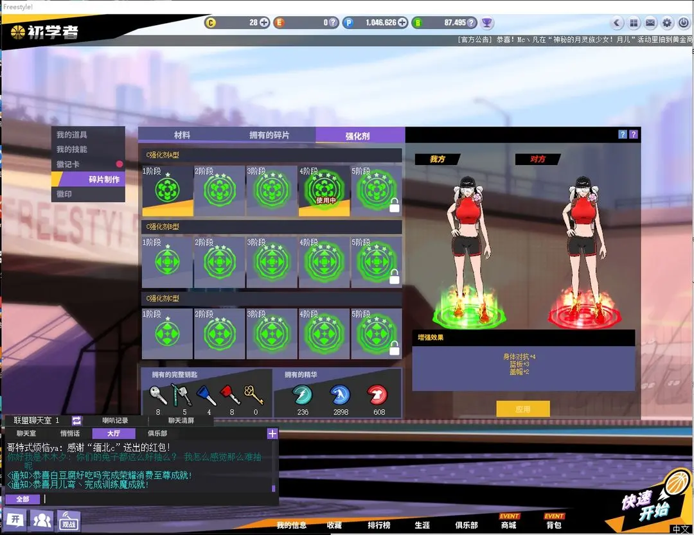694x535 pixels.
Task: Preview 对方 effect view
Action: [x=538, y=159]
